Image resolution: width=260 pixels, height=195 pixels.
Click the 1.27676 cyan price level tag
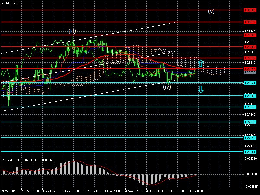250,122
